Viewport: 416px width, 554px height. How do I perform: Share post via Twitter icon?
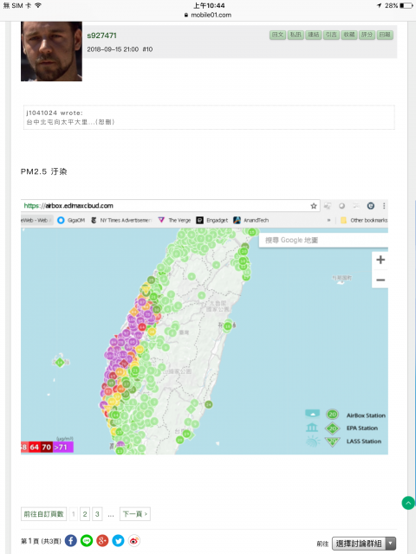tap(118, 540)
